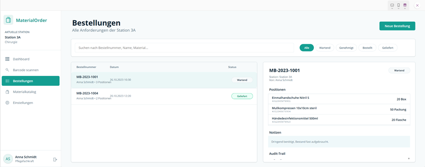The image size is (425, 167).
Task: Click quantity 20 Flasche
Action: pyautogui.click(x=399, y=120)
